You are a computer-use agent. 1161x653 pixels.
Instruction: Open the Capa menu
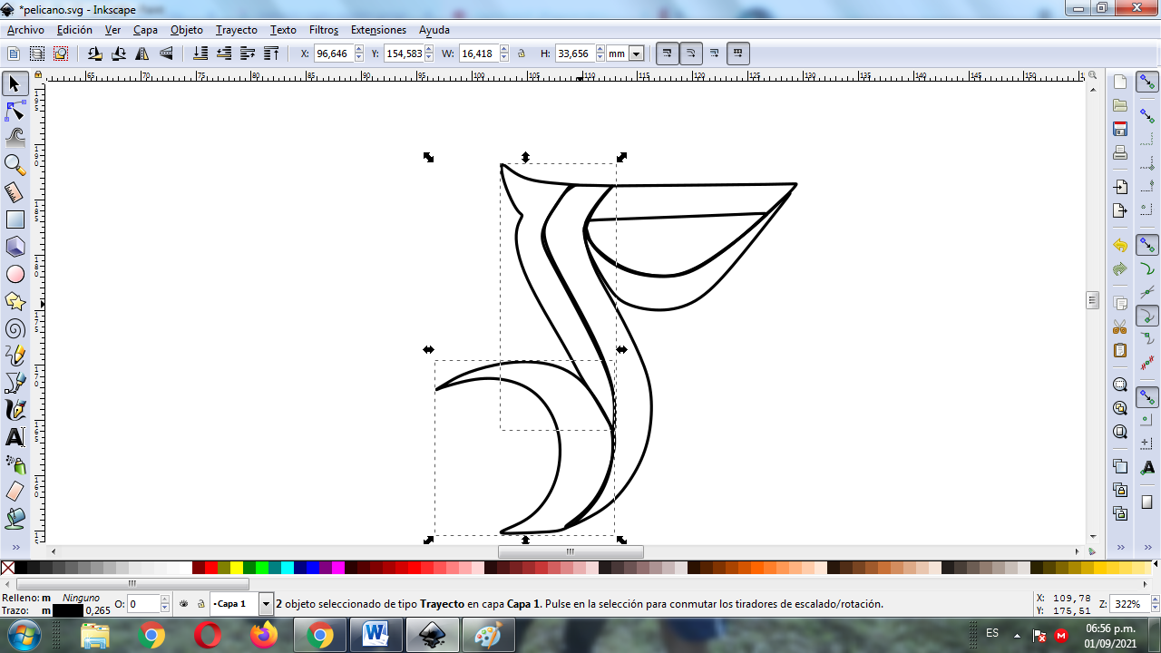pyautogui.click(x=145, y=30)
